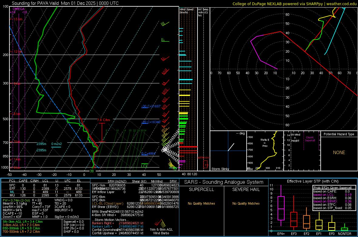Click the -30 C=21697' level label

pyautogui.click(x=151, y=106)
